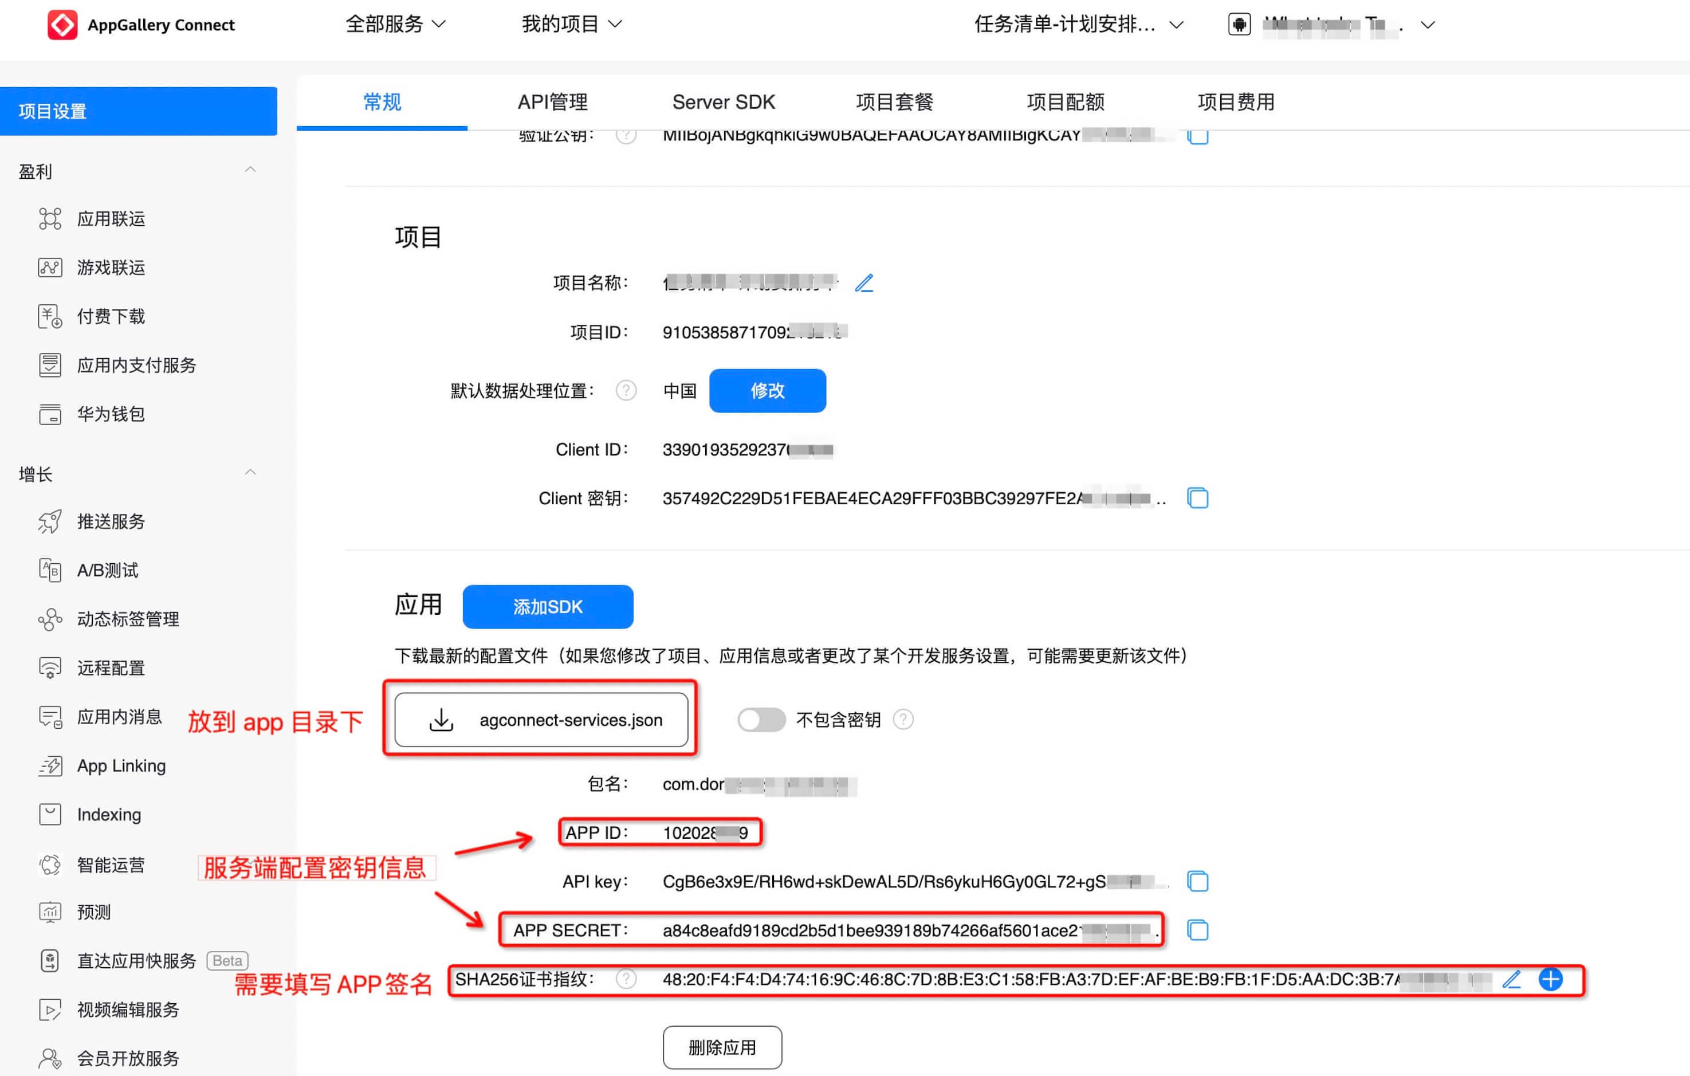Click the 推送服务 icon in sidebar
This screenshot has width=1690, height=1076.
pyautogui.click(x=53, y=521)
